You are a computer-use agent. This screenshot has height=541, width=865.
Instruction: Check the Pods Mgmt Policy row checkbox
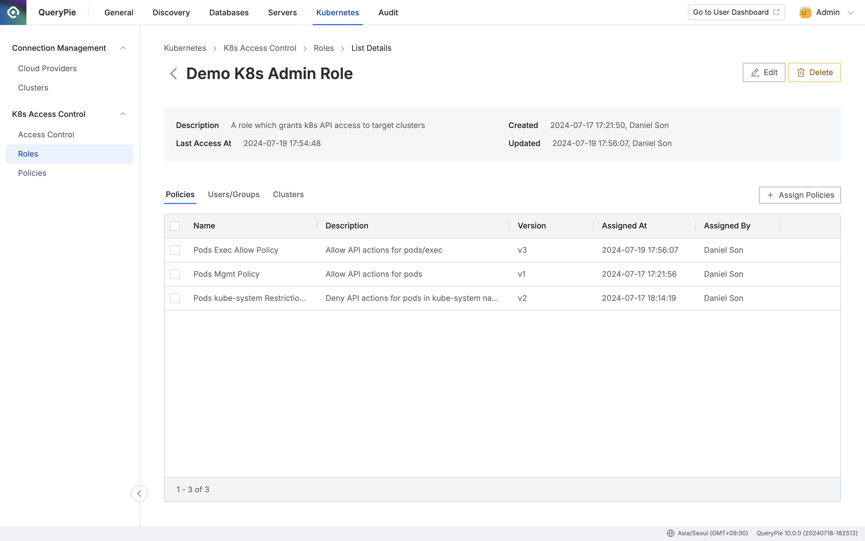(x=175, y=274)
